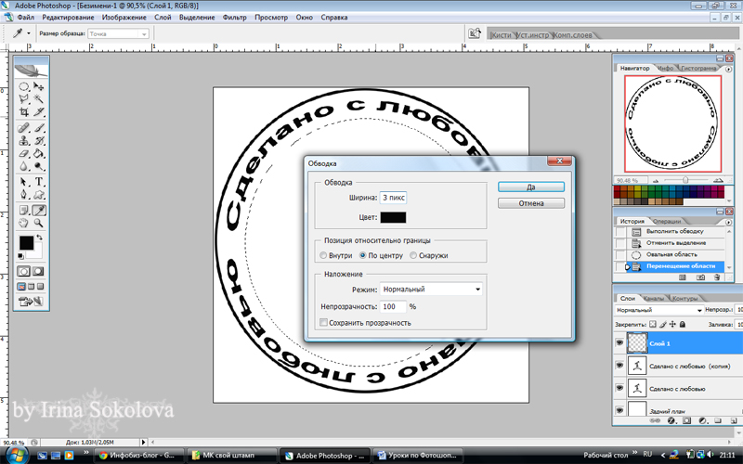Open MK свой штамп taskbar window
The height and width of the screenshot is (464, 743).
(x=232, y=456)
